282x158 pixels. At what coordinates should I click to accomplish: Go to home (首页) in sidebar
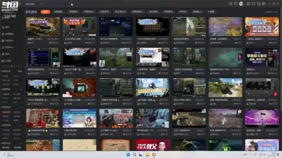pyautogui.click(x=6, y=27)
